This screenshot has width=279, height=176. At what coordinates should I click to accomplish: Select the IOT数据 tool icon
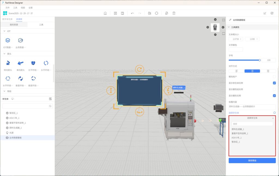8,40
